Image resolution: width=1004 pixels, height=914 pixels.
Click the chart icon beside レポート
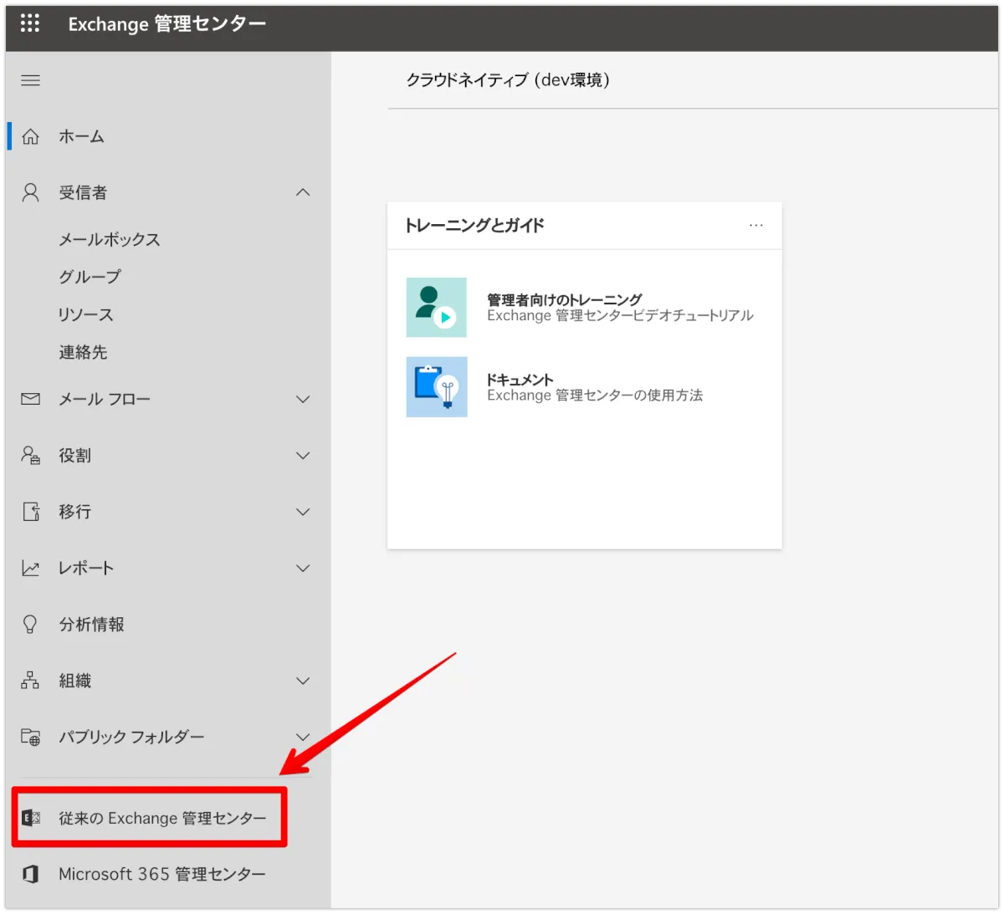click(30, 569)
